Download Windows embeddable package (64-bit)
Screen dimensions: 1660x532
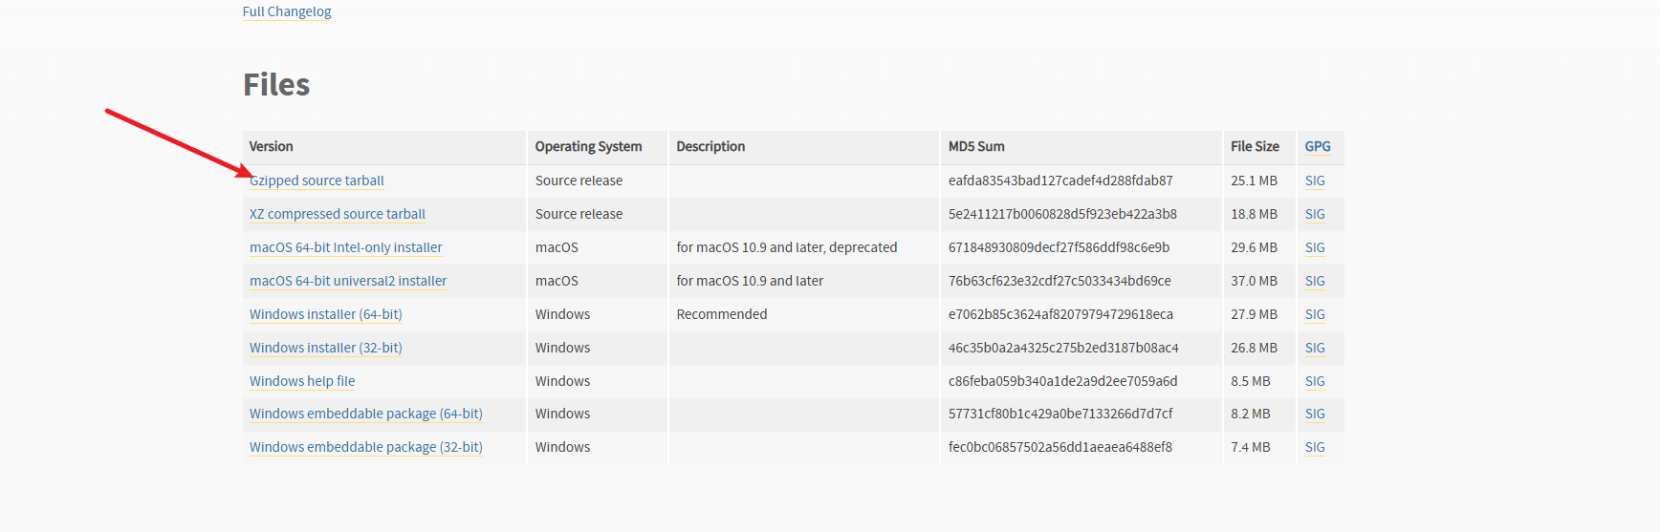pos(366,414)
